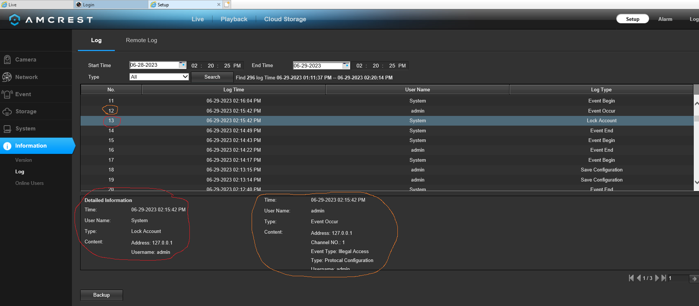Image resolution: width=699 pixels, height=306 pixels.
Task: Click the Setup button in header
Action: [x=632, y=19]
